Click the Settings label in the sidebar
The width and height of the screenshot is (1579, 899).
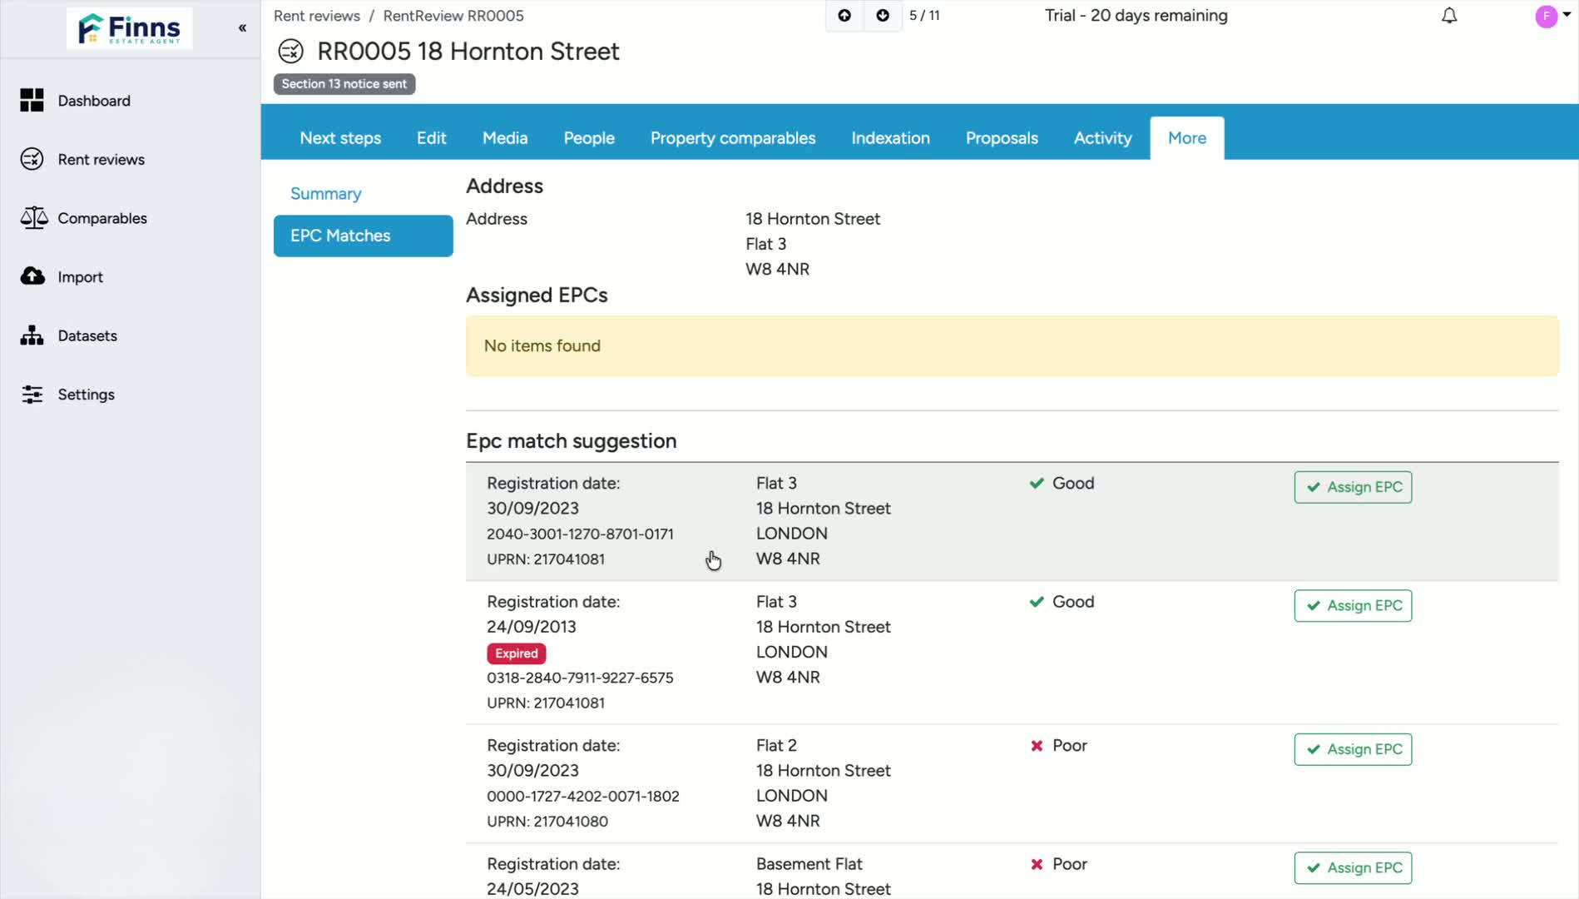(x=86, y=395)
